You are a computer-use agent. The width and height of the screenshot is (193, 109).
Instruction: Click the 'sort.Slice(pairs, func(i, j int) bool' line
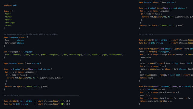pos(166,75)
